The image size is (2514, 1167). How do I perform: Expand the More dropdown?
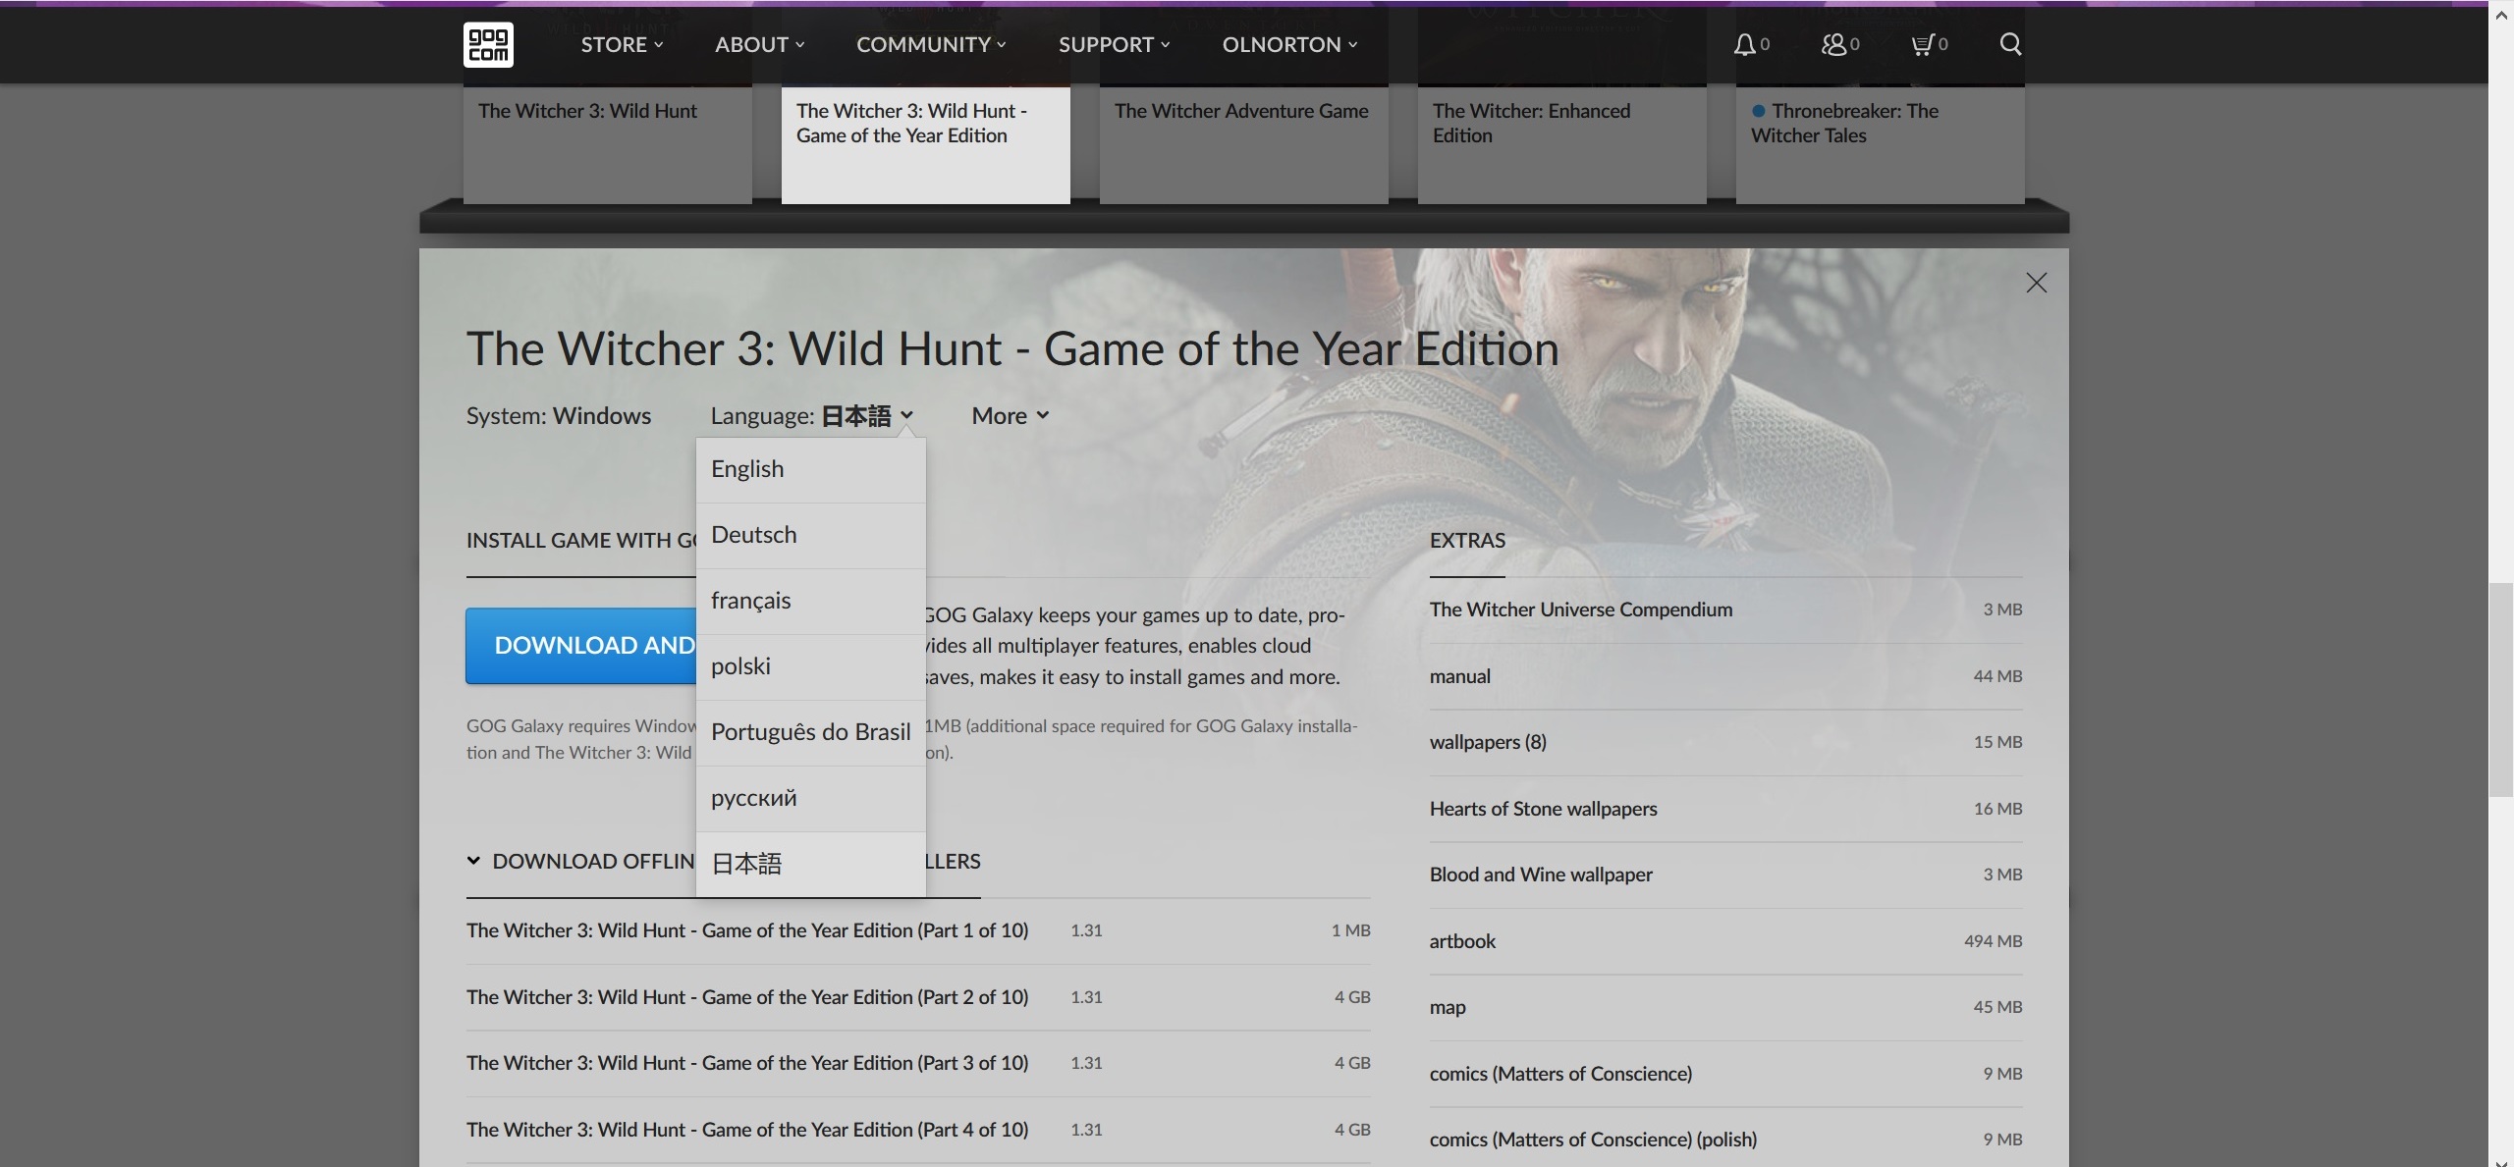(1011, 415)
